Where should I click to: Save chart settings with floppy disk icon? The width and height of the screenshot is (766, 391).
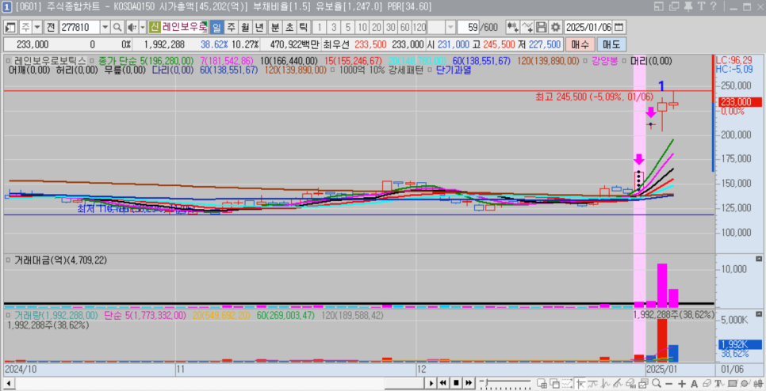pos(542,27)
